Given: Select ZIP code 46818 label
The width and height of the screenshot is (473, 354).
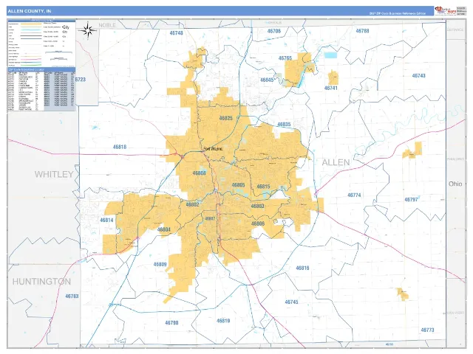Looking at the screenshot, I should coord(120,147).
